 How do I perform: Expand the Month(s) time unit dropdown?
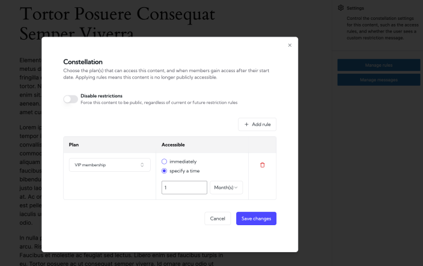click(226, 188)
